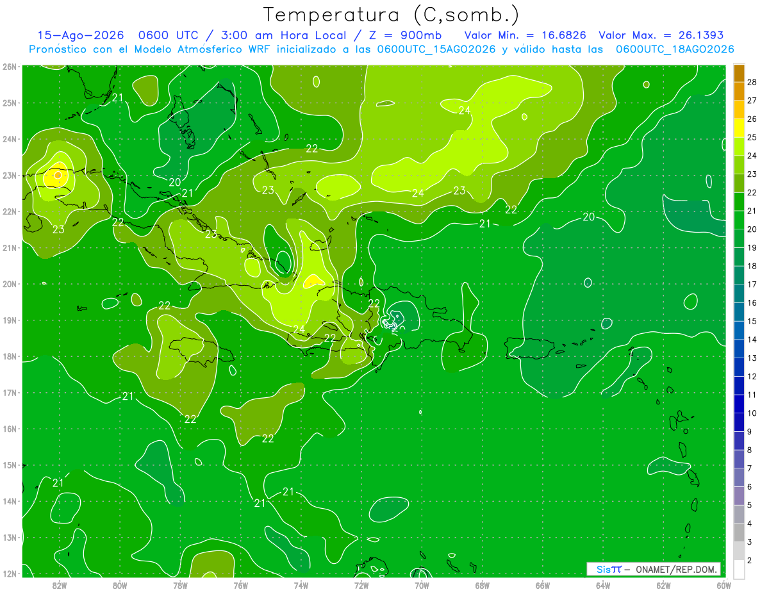Click the initialization time '0600UTC_15AGO2026'
Viewport: 769px width, 594px height.
[x=436, y=49]
